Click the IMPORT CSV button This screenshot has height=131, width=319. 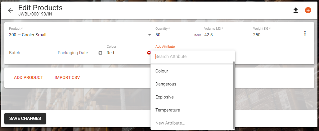67,78
